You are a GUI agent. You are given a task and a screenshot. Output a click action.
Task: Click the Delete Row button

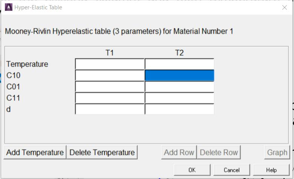219,152
